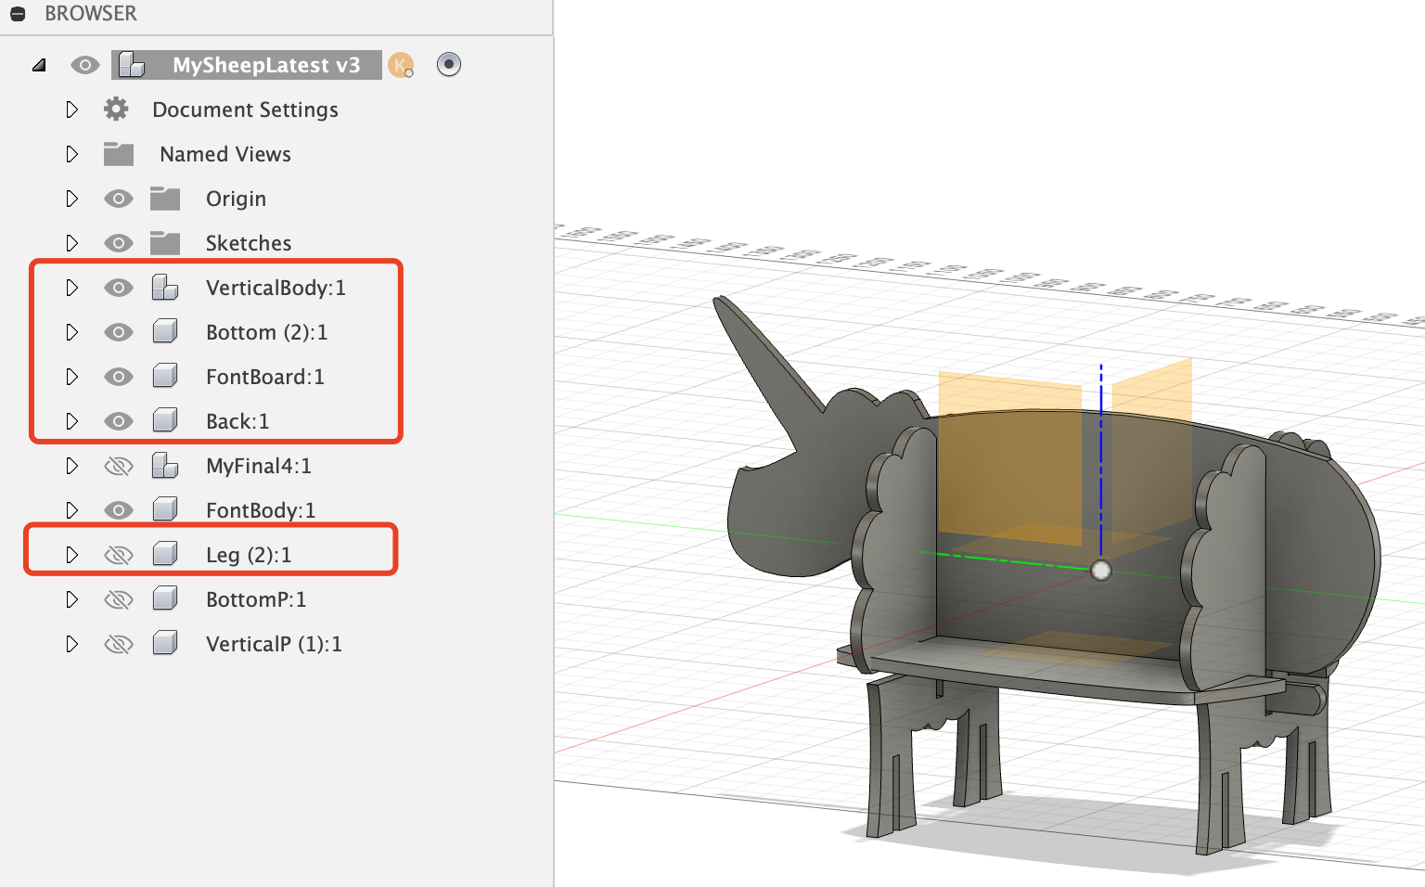Click the MyFinal4:1 assembly icon
Image resolution: width=1425 pixels, height=887 pixels.
[165, 466]
